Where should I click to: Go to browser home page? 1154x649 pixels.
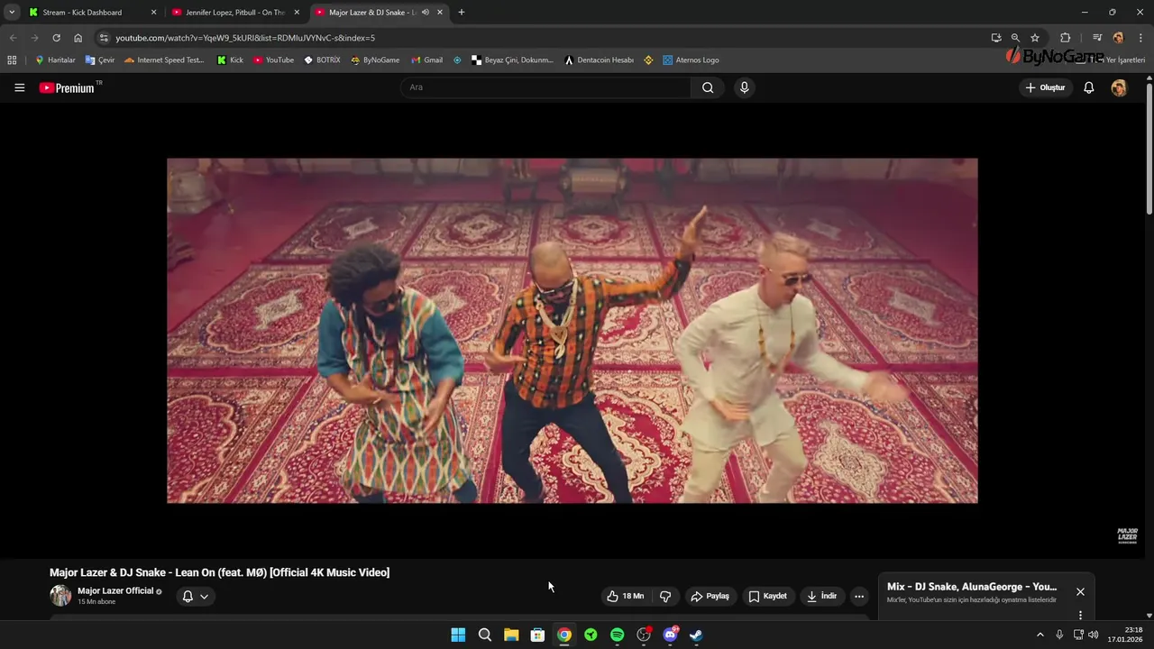pyautogui.click(x=78, y=38)
